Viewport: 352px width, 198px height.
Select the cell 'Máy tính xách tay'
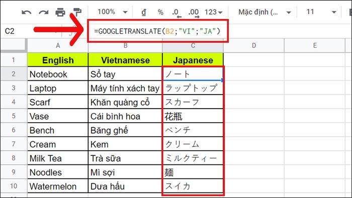tap(125, 88)
